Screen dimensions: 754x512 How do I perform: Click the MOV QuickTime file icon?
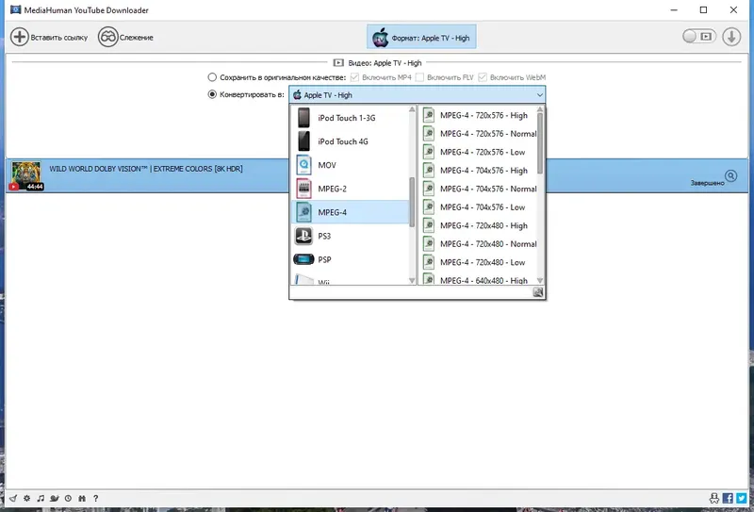[x=303, y=165]
